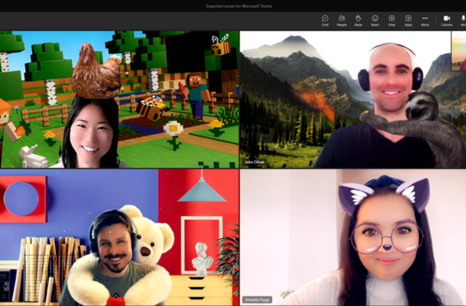This screenshot has height=306, width=466.
Task: Select John Oliver's video tile
Action: pos(353,99)
